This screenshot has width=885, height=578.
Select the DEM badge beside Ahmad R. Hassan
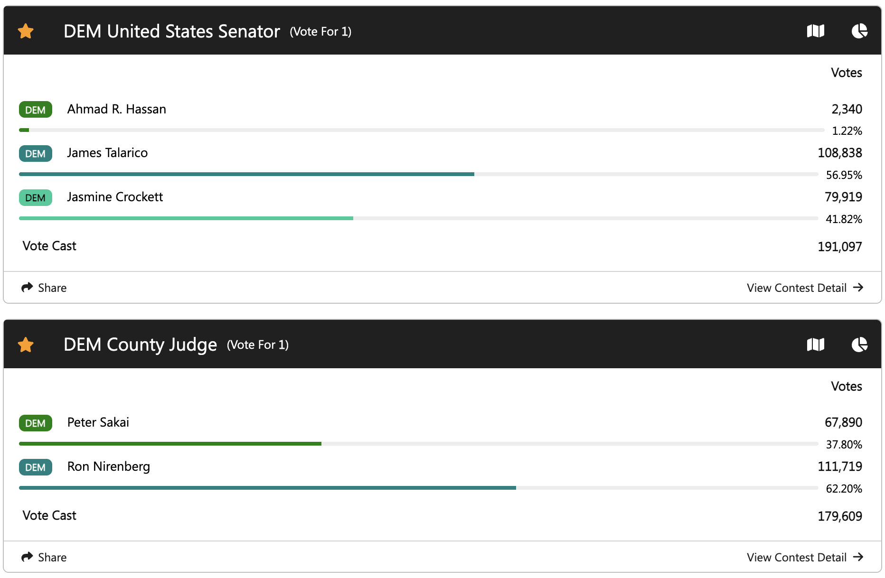pos(36,110)
